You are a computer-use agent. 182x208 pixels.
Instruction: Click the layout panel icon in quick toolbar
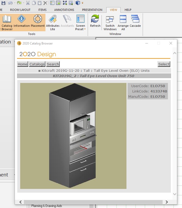pyautogui.click(x=58, y=3)
